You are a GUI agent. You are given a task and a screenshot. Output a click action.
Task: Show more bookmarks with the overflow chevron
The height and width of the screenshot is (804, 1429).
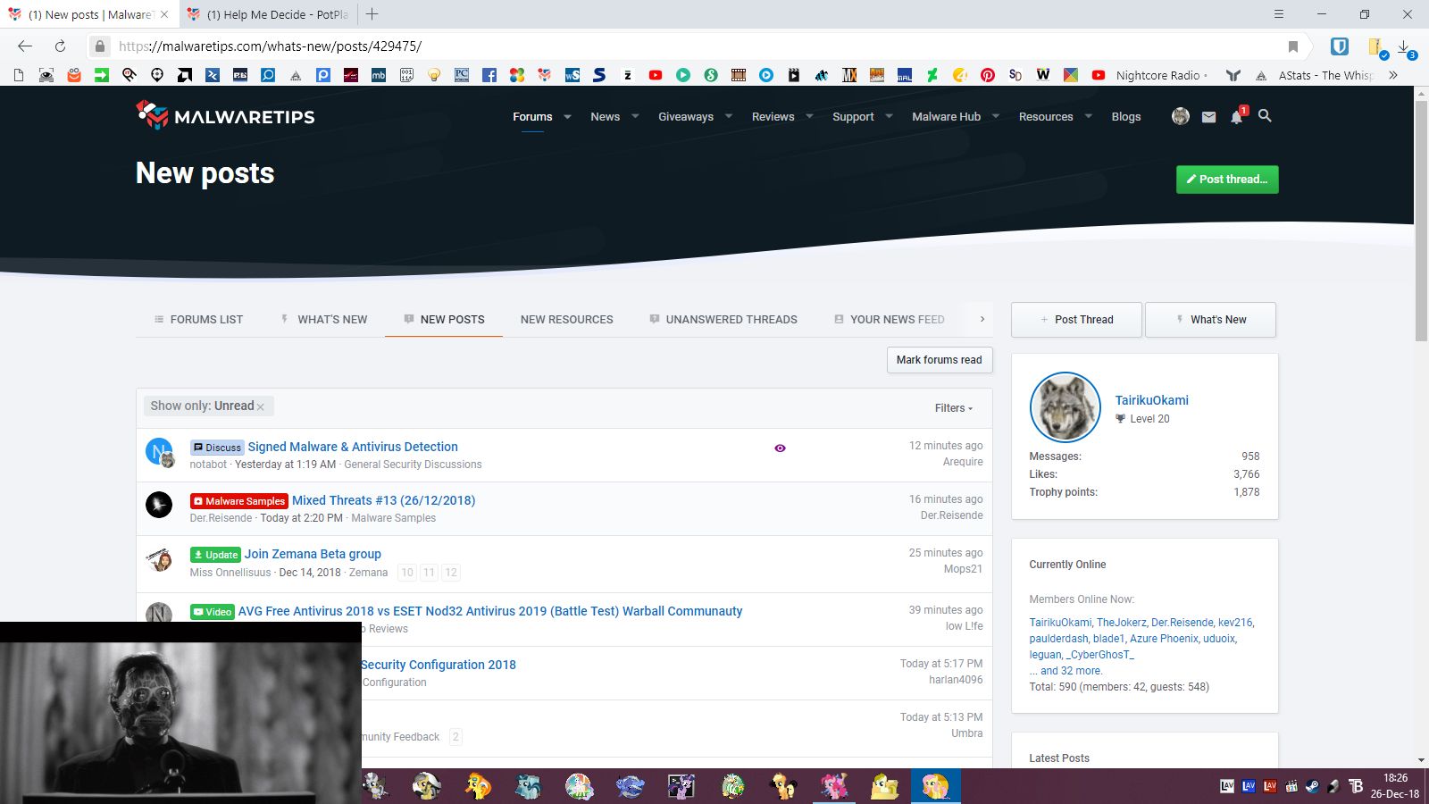1392,75
